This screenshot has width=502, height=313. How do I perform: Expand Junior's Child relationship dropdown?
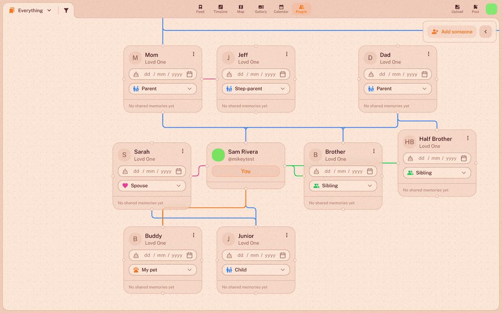[256, 270]
